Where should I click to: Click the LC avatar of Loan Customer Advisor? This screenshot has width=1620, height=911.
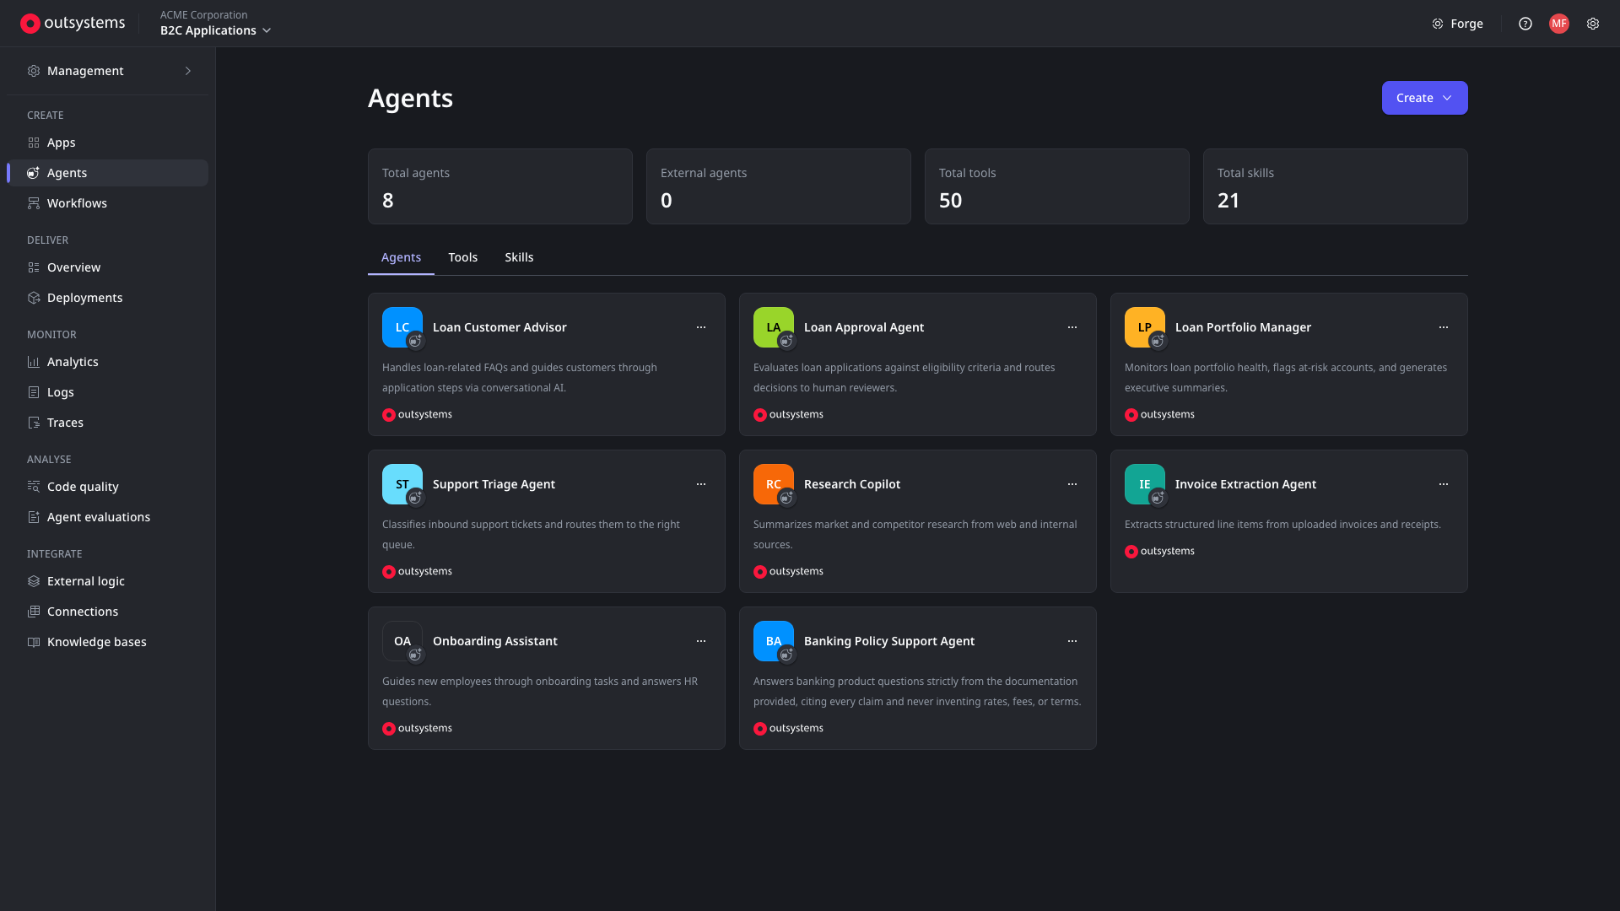point(402,327)
